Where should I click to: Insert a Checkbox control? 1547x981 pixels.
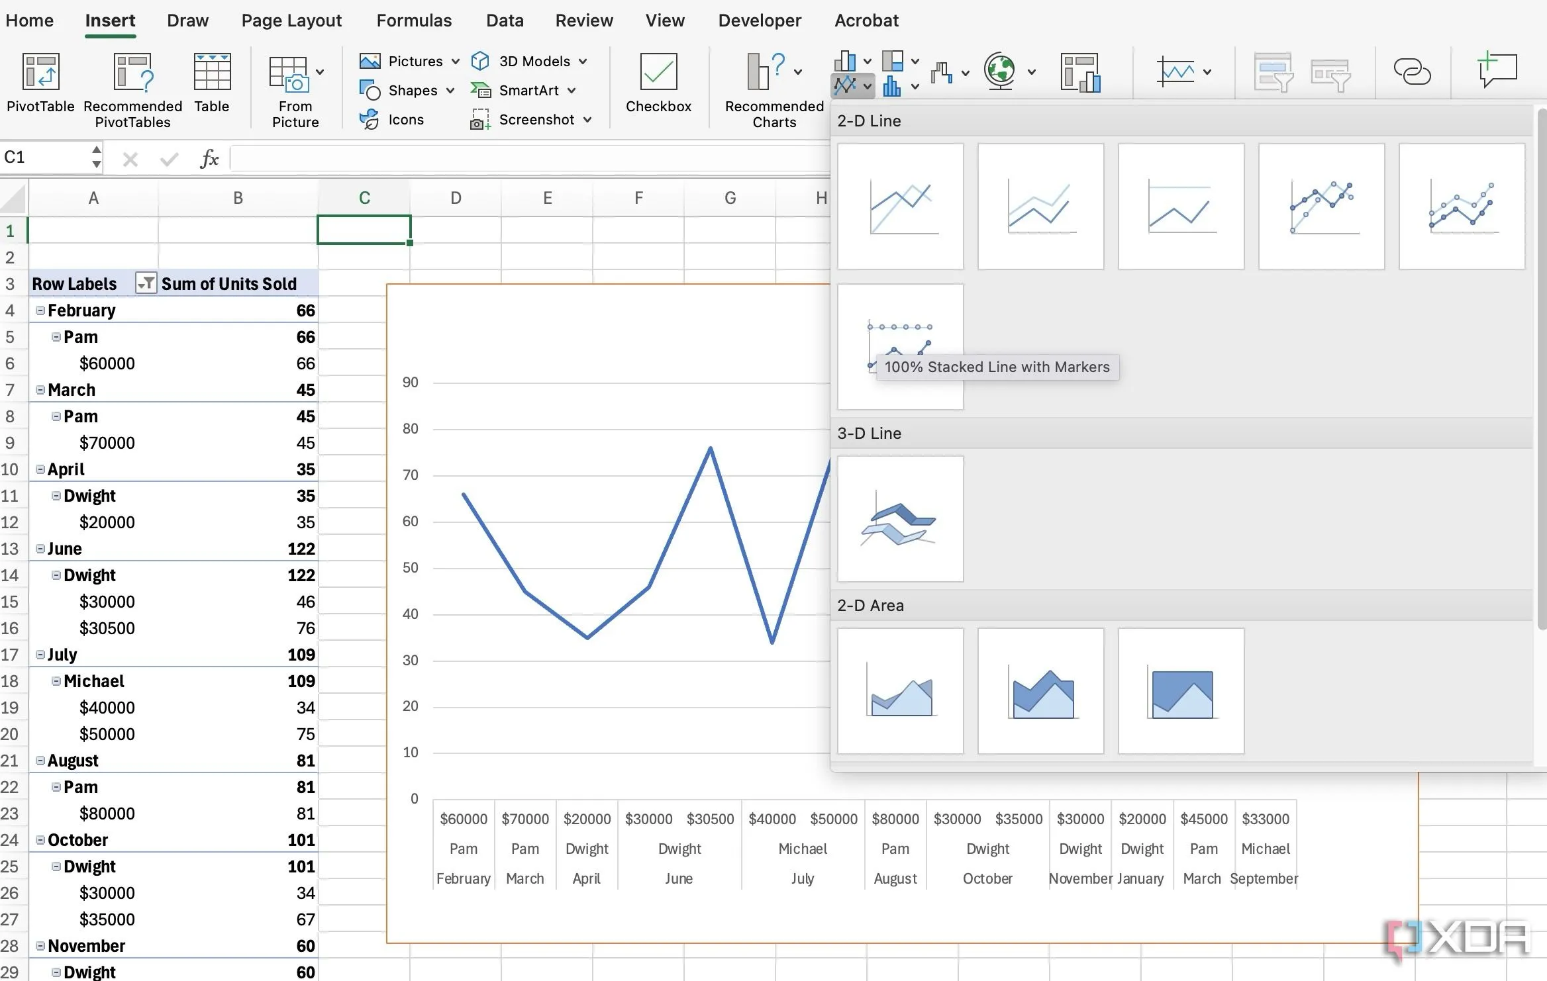[x=658, y=83]
